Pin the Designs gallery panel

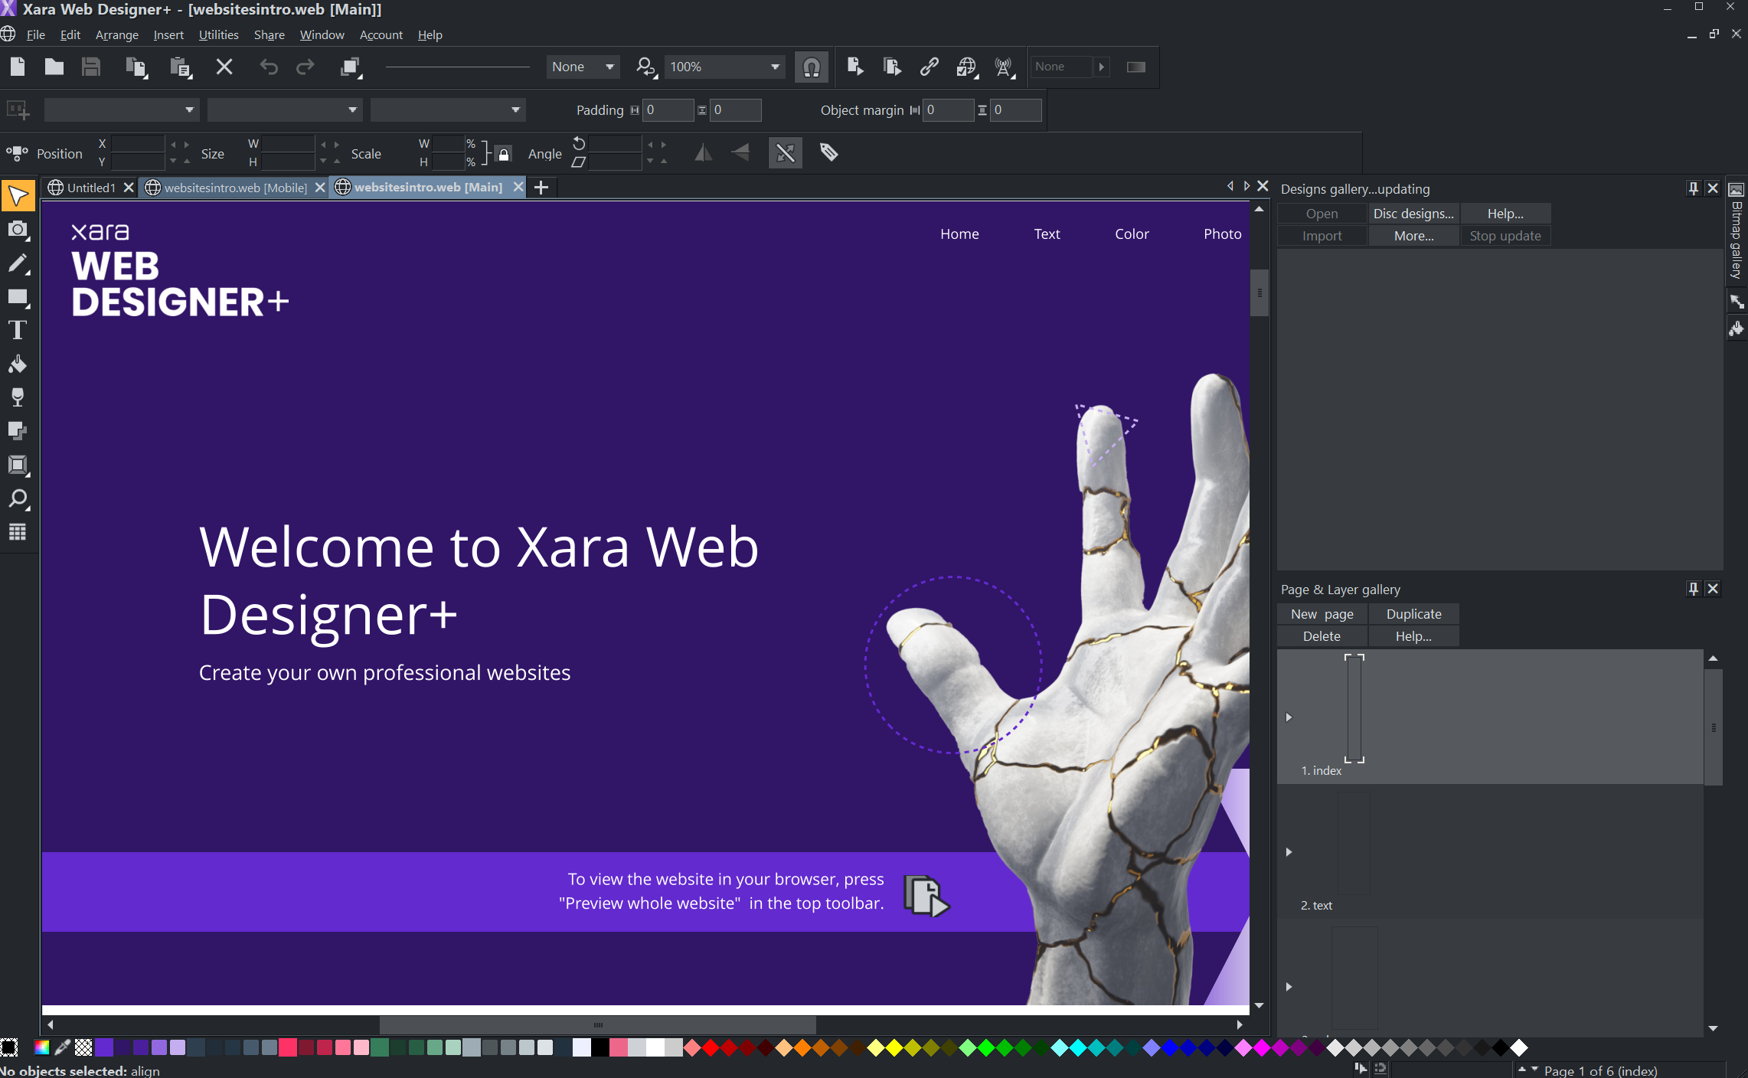pos(1694,188)
